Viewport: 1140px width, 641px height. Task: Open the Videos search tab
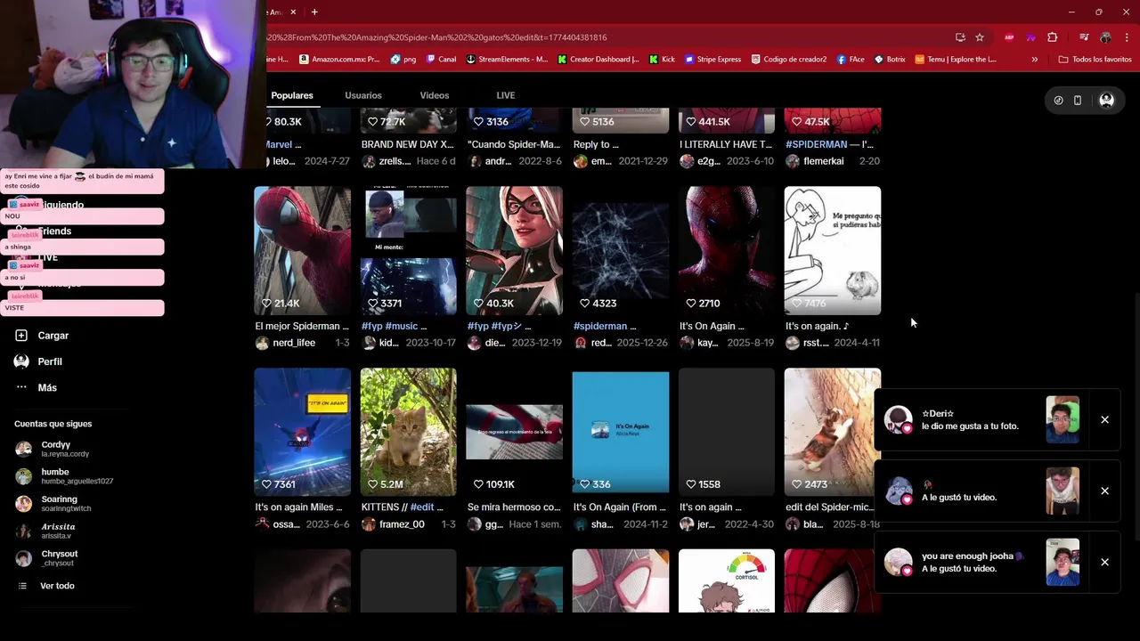point(435,95)
